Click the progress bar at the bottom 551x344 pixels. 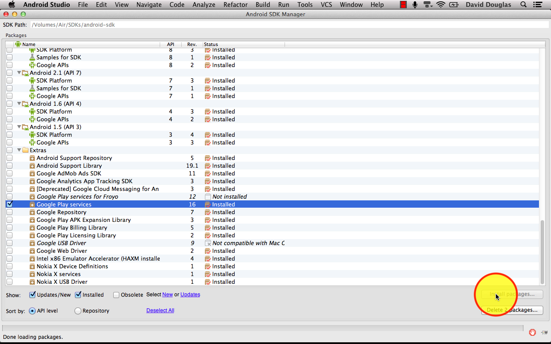(263, 328)
